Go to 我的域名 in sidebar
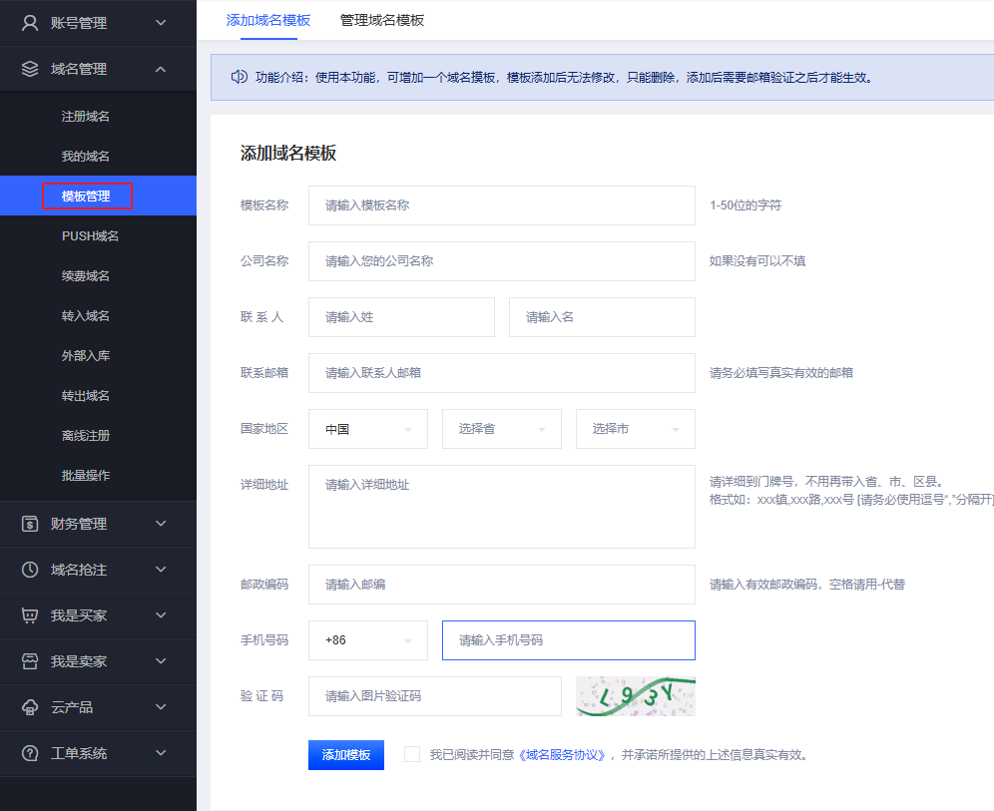994x811 pixels. pyautogui.click(x=86, y=157)
